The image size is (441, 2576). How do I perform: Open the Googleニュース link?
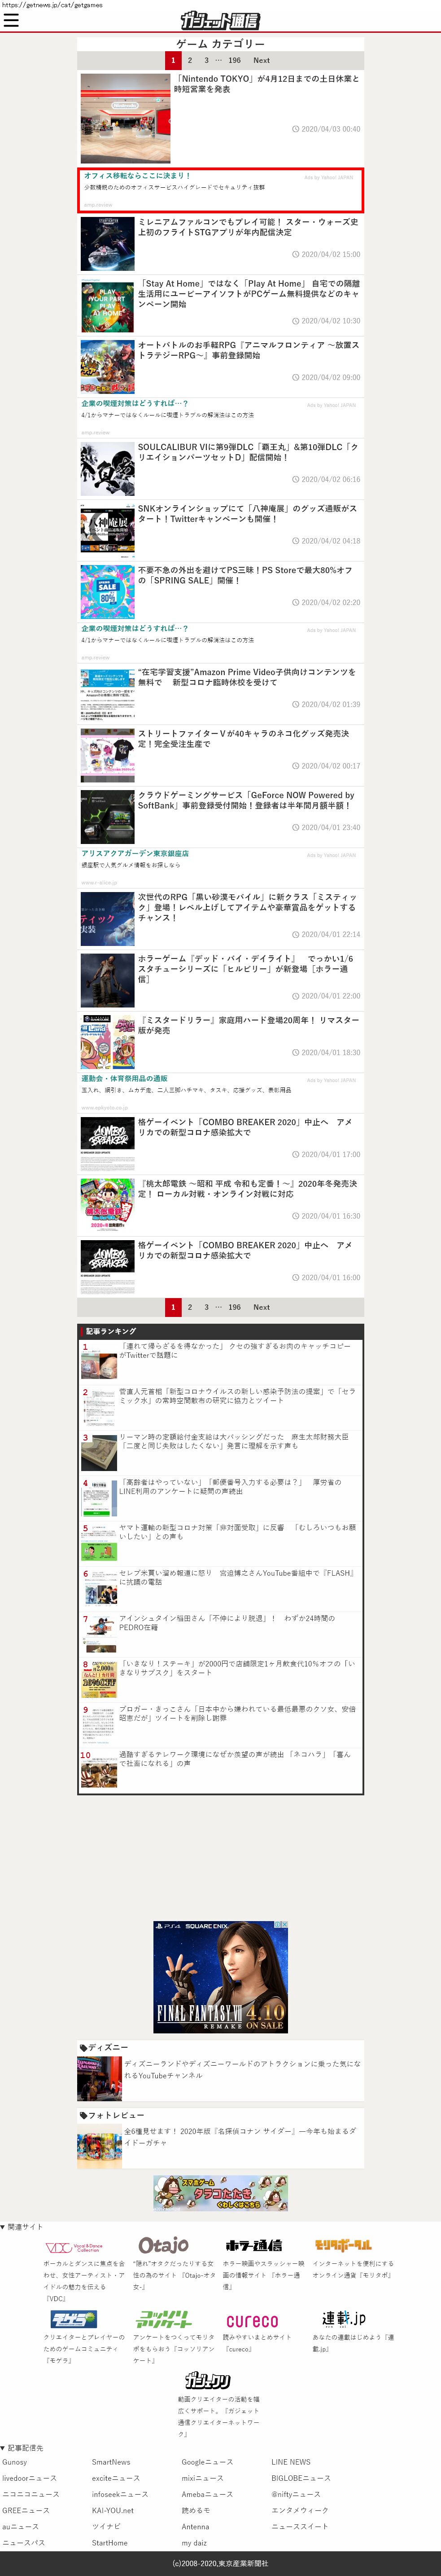pos(208,2462)
